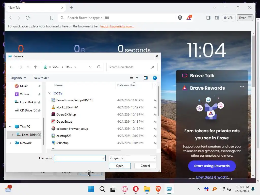Image resolution: width=260 pixels, height=195 pixels.
Task: Open taskbar Search magnifier
Action: point(102,189)
